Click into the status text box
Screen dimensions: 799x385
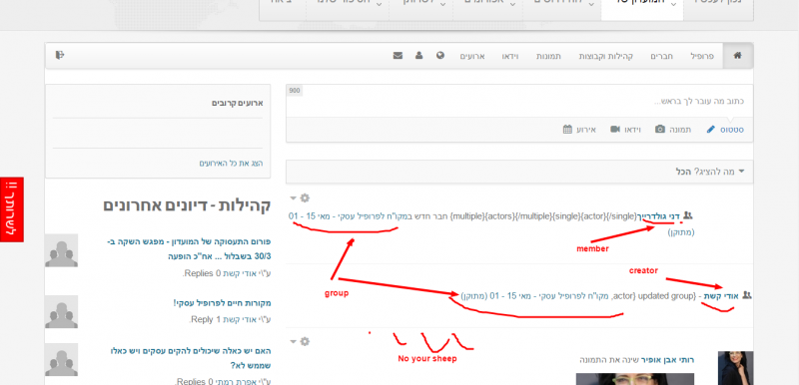(x=519, y=101)
